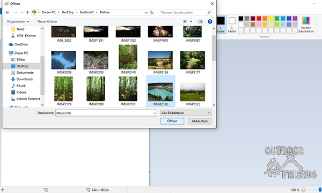Viewport: 322px width, 193px height.
Task: Click Paint's zoom slider handle
Action: tap(320, 190)
